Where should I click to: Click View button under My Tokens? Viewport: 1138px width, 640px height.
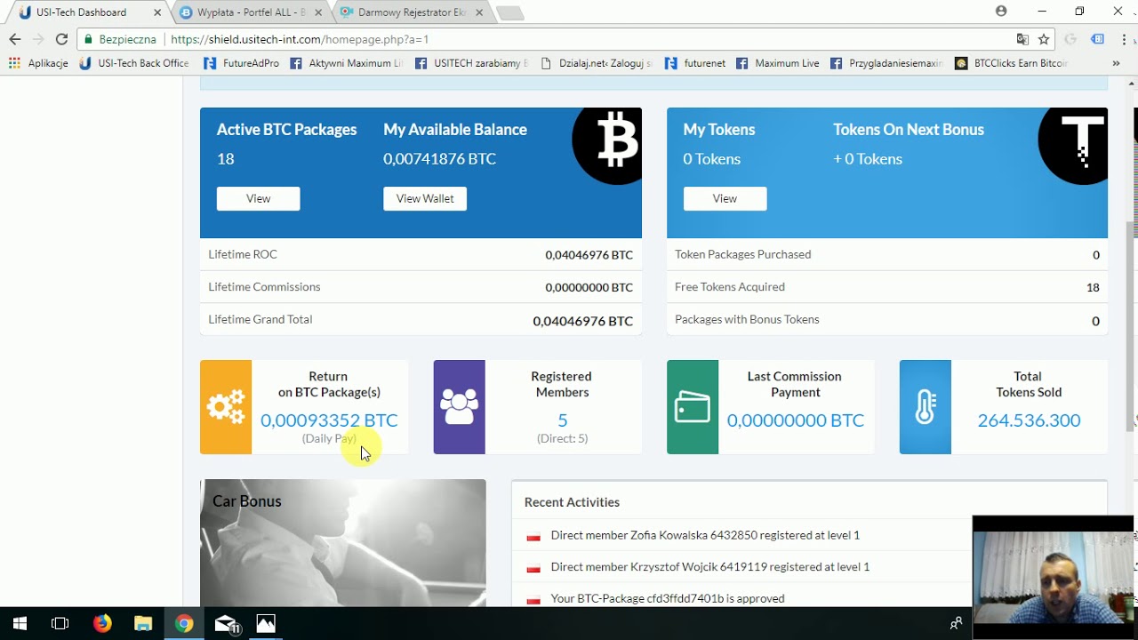pyautogui.click(x=725, y=198)
